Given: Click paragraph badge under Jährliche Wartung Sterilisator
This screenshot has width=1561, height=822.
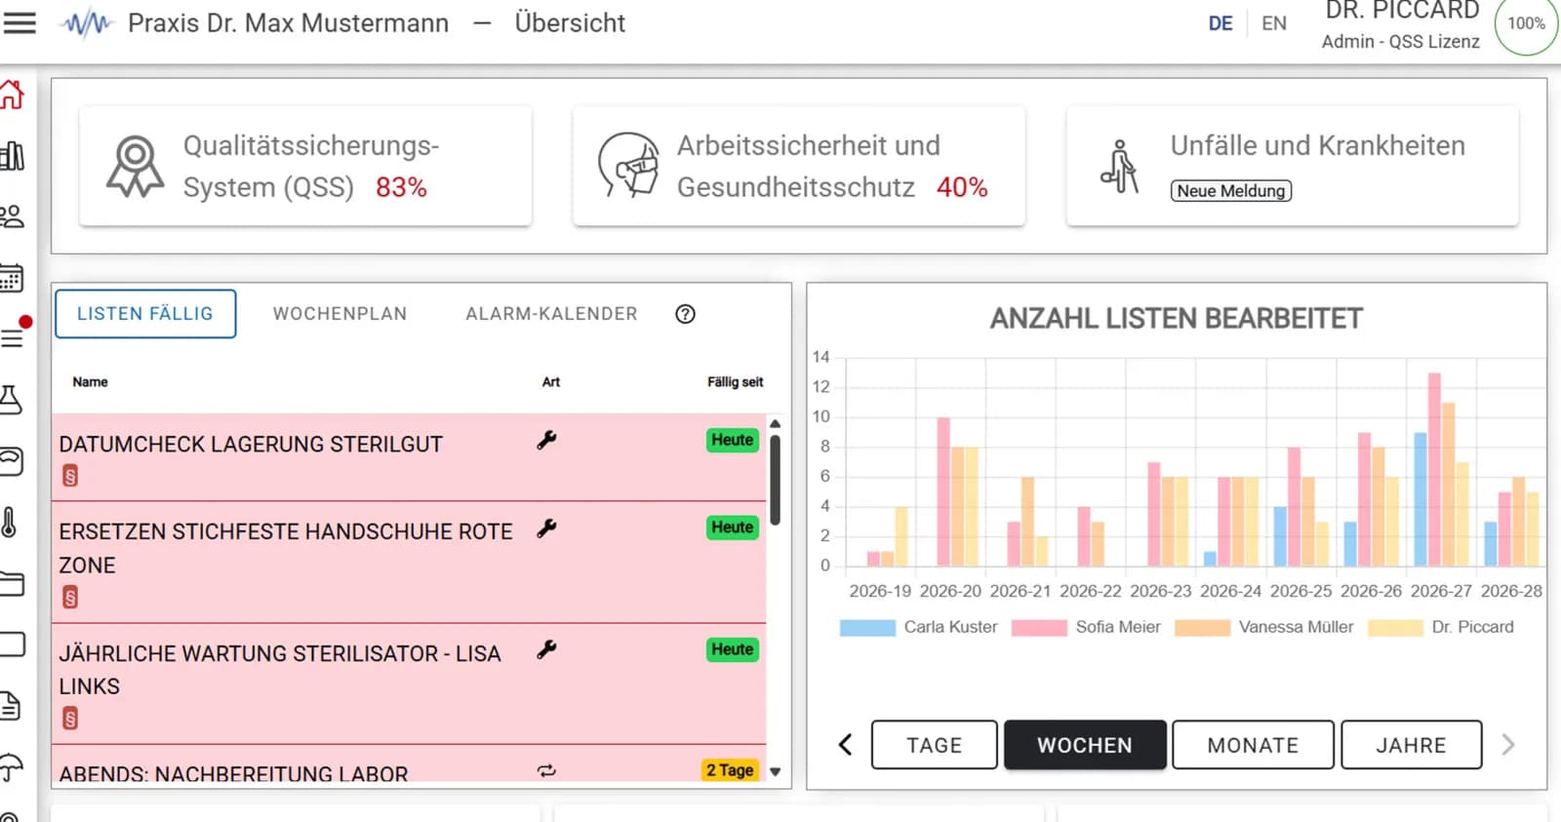Looking at the screenshot, I should tap(70, 719).
